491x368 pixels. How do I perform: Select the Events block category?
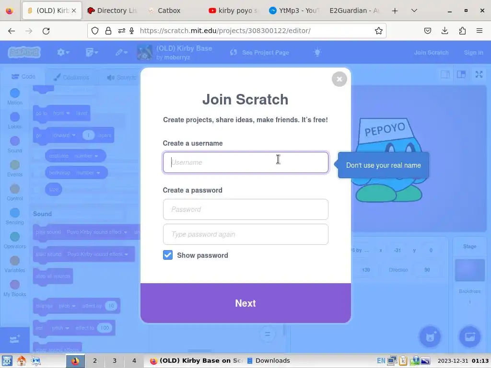pos(15,168)
